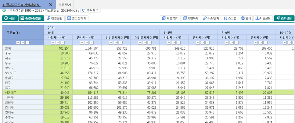Image resolution: width=295 pixels, height=123 pixels.
Task: Sort 5~9명 사업체수 column descending
Action: 232,43
